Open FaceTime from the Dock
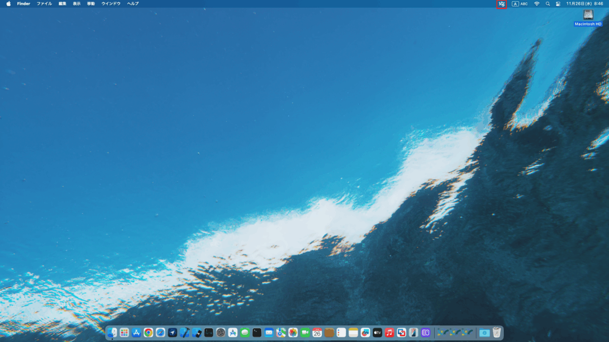This screenshot has height=342, width=609. coord(305,332)
